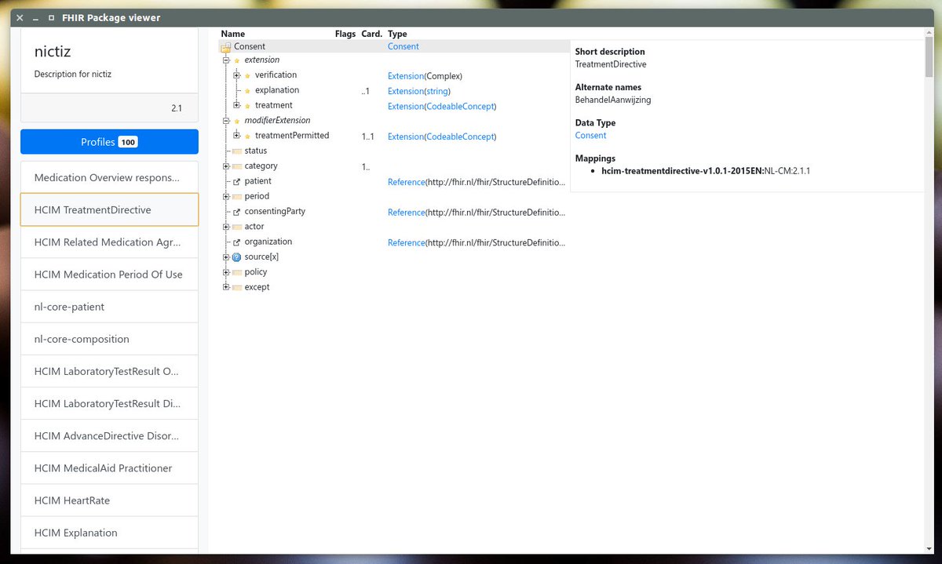942x564 pixels.
Task: Click the nictiz package version 2.1
Action: (x=177, y=108)
